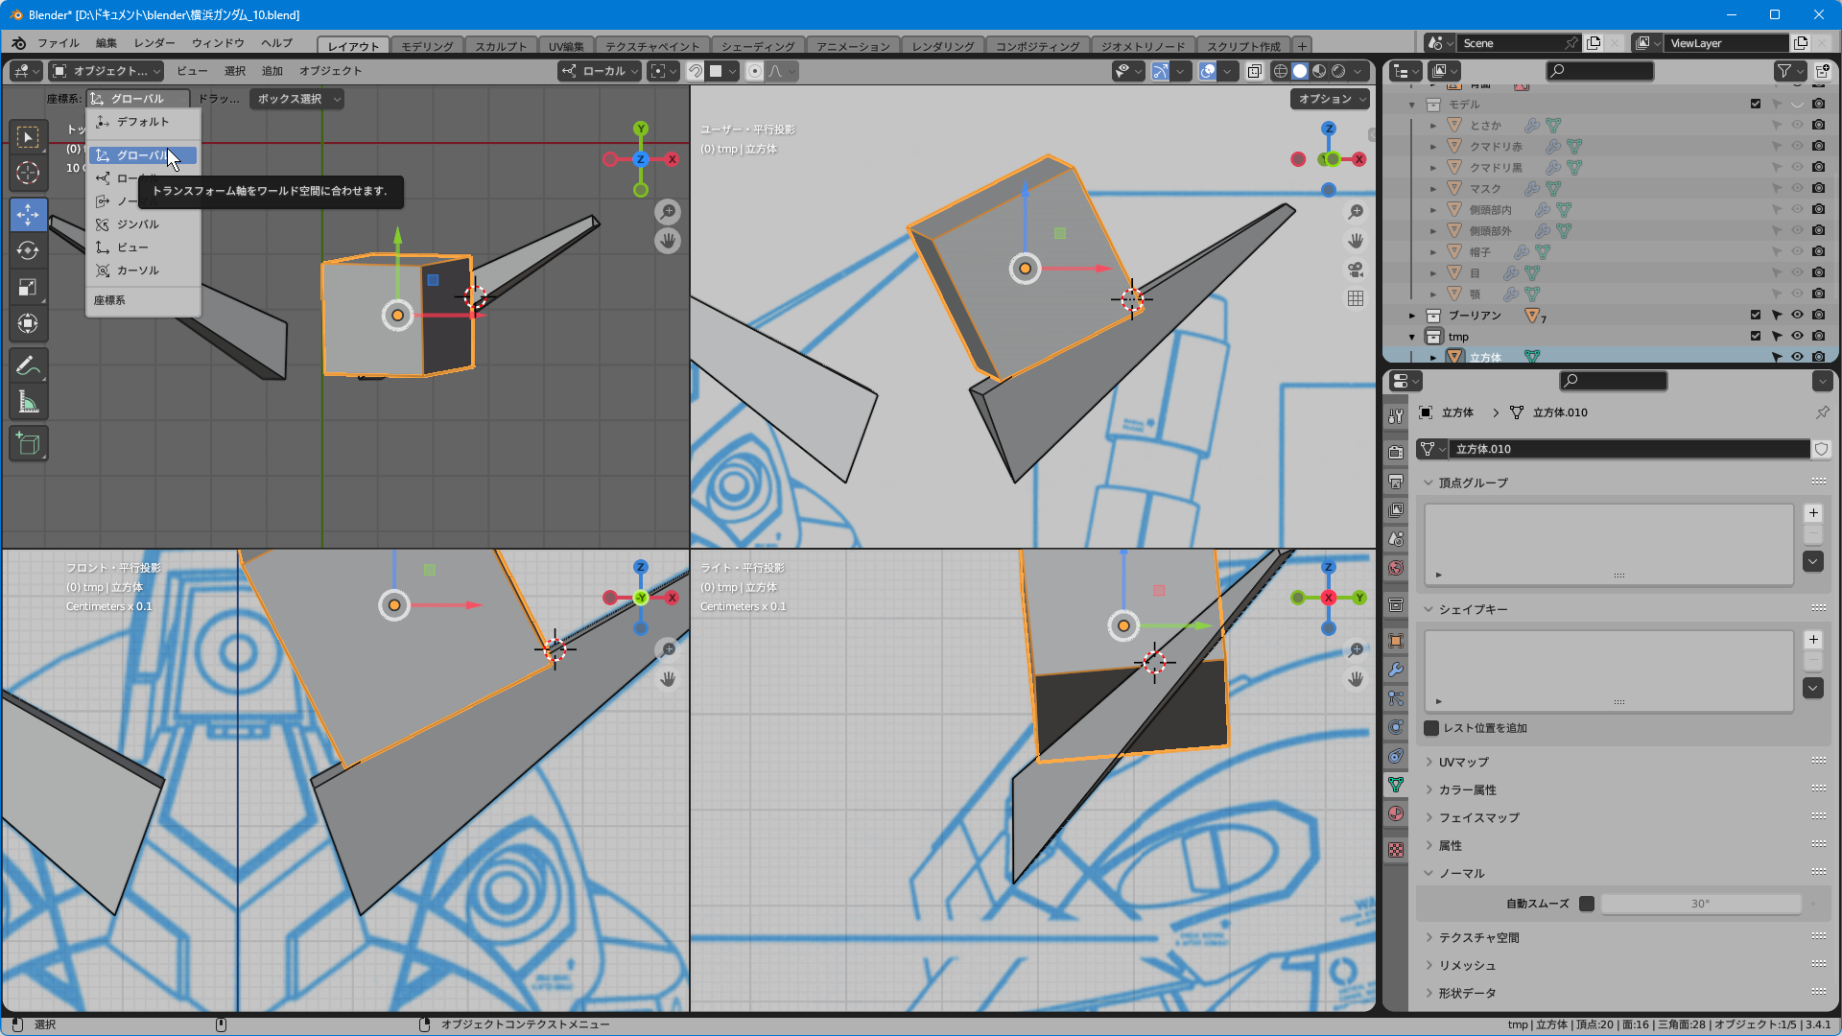
Task: Toggle camera view in user viewport
Action: coord(1355,270)
